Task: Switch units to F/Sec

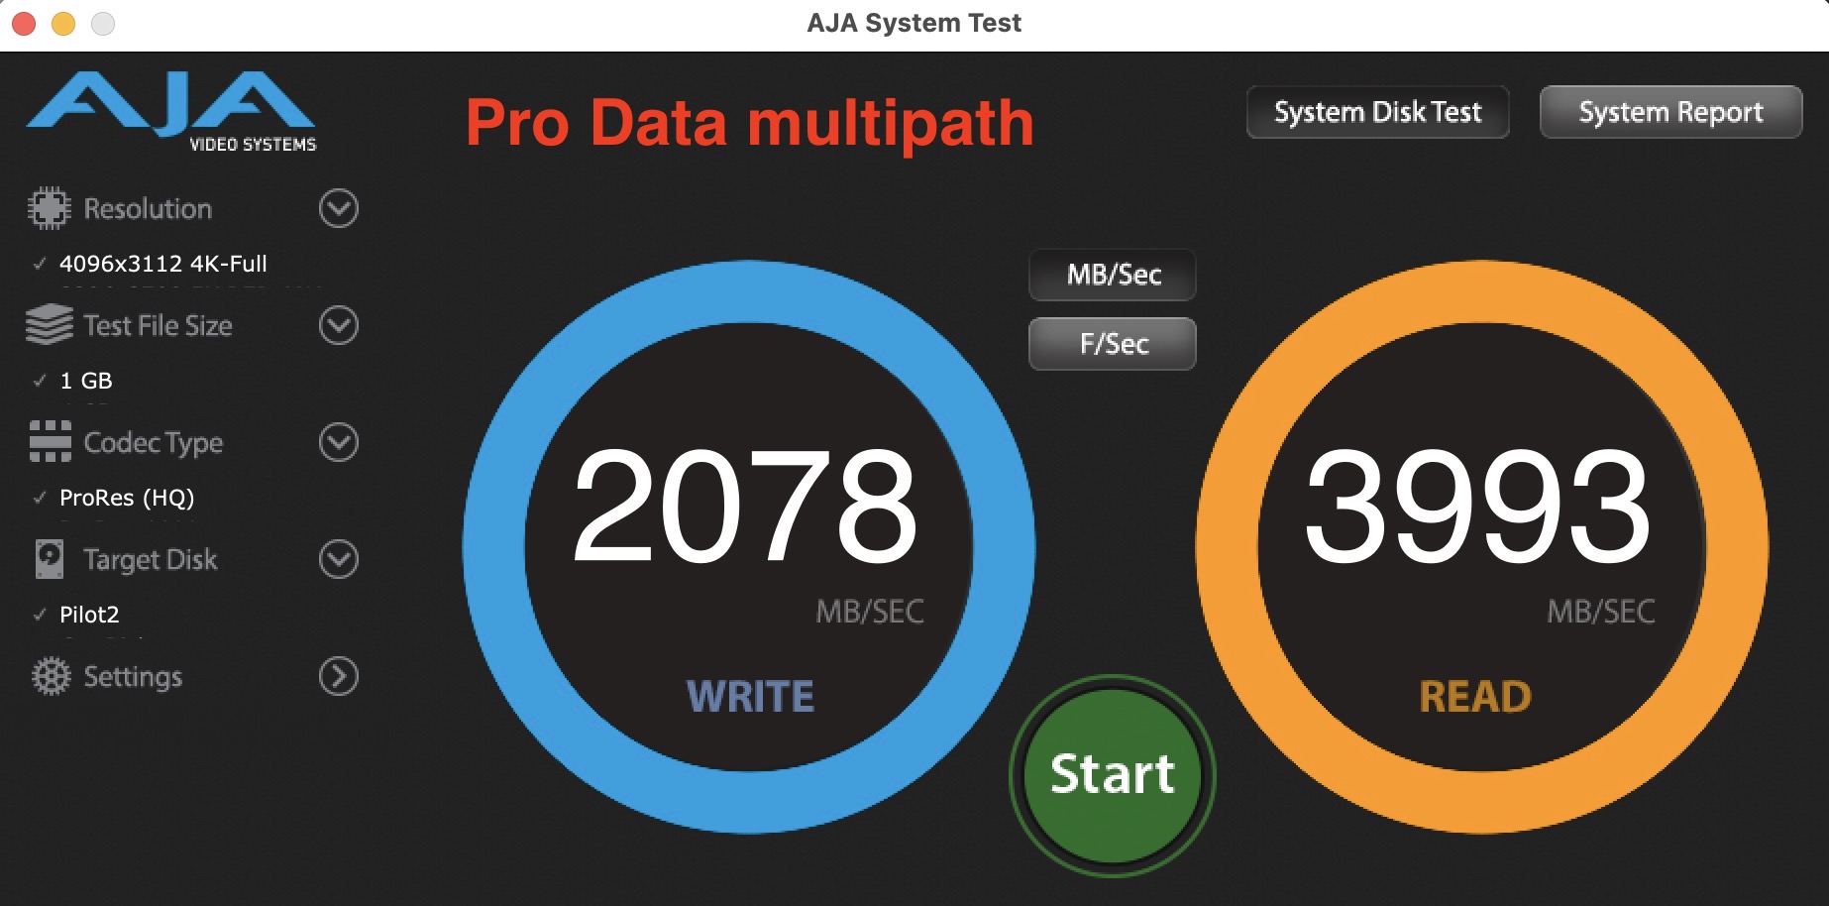Action: (x=1113, y=344)
